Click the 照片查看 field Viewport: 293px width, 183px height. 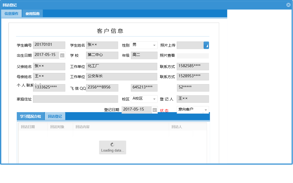point(192,55)
